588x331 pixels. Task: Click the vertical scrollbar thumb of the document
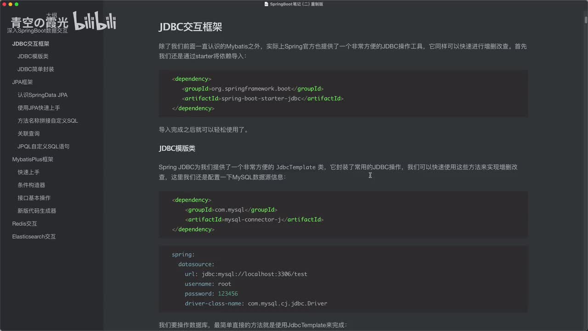tap(586, 20)
